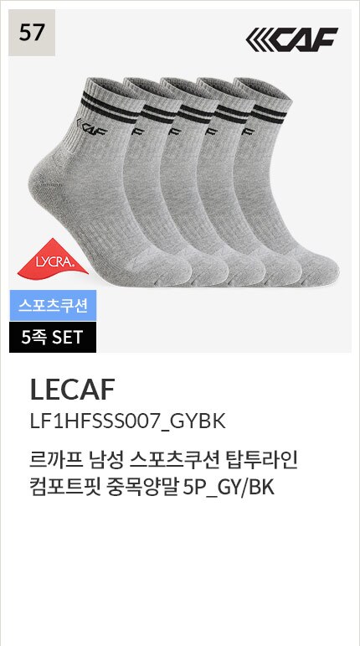Open the 르까프 남성 스포츠쿠션 탑투라인 title
Screen dimensions: 360x646
[163, 462]
